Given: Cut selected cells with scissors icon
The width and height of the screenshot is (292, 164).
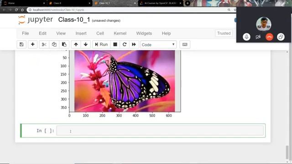Looking at the screenshot, I should point(44,45).
